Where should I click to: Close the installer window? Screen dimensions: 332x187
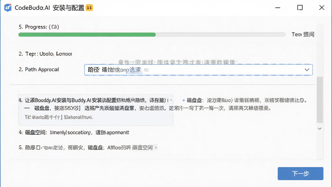click(x=322, y=8)
